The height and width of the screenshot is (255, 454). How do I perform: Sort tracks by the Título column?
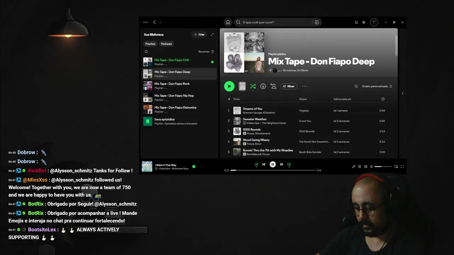[236, 99]
